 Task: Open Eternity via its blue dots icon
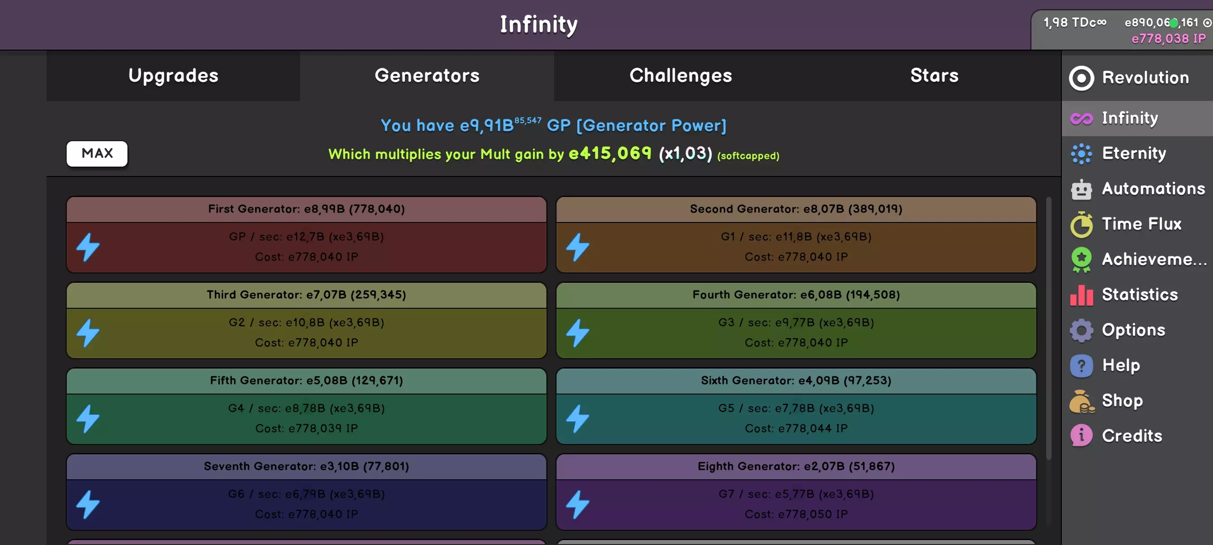coord(1081,154)
